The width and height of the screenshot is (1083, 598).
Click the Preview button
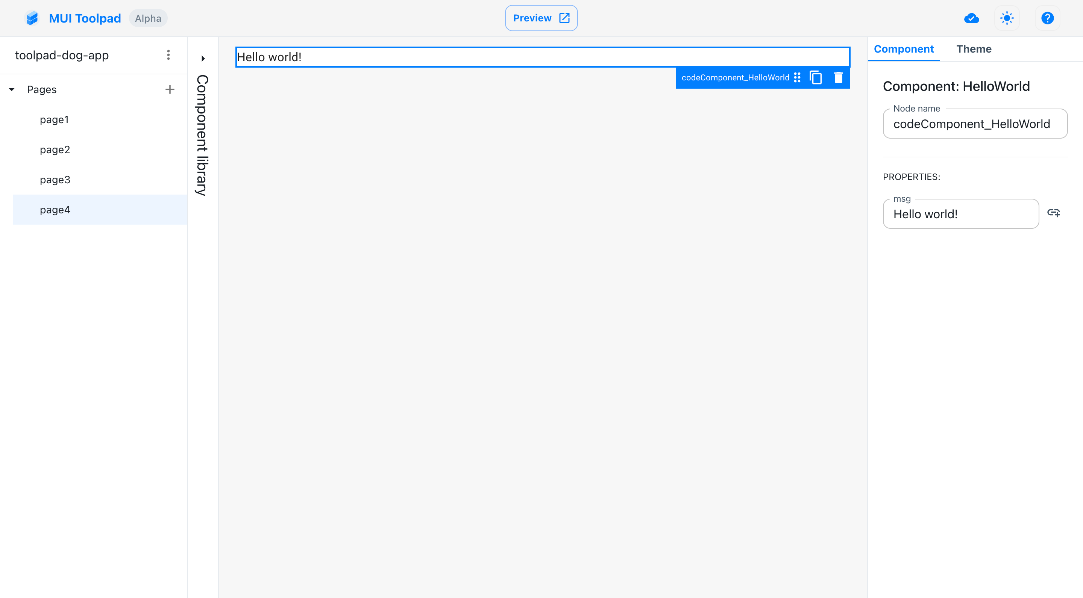(541, 18)
